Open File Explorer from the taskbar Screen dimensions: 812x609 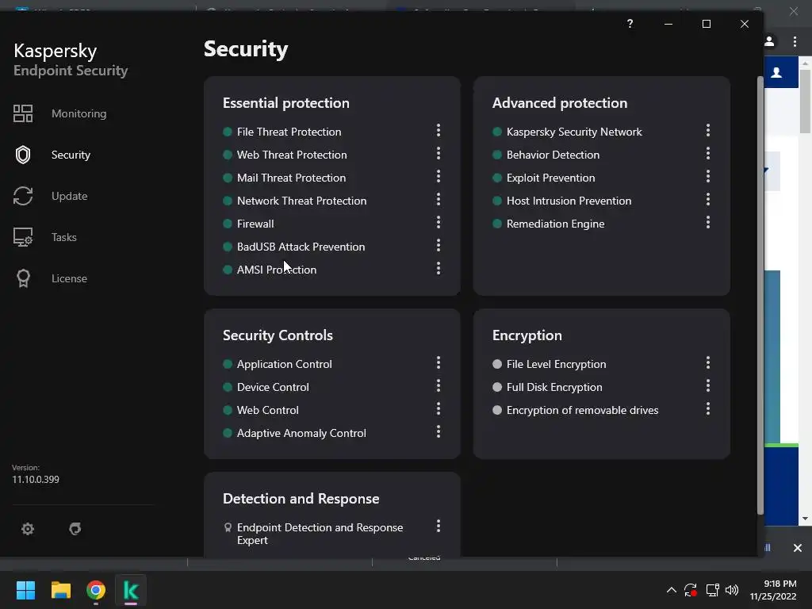pos(60,590)
